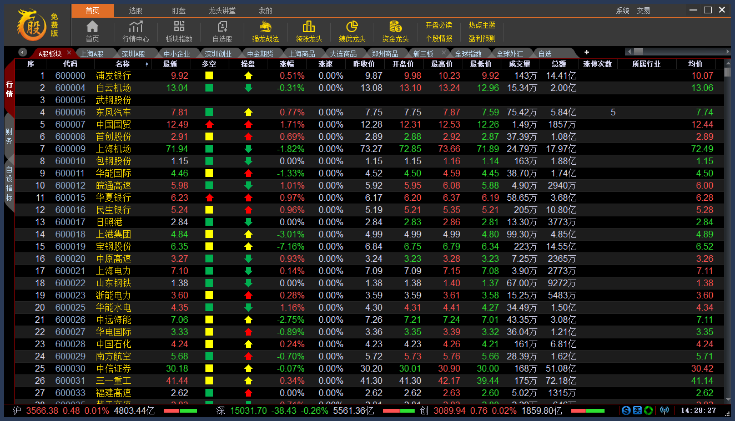The image size is (735, 421).
Task: Sort by the 名称 column header
Action: [123, 64]
